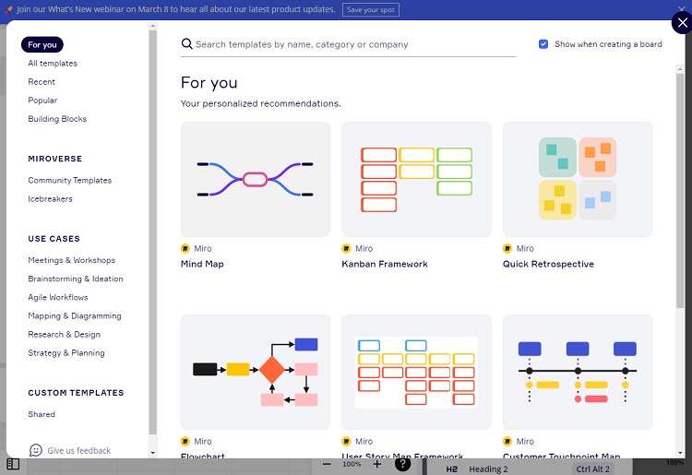Zoom out with the minus icon
The width and height of the screenshot is (692, 475).
pos(327,464)
